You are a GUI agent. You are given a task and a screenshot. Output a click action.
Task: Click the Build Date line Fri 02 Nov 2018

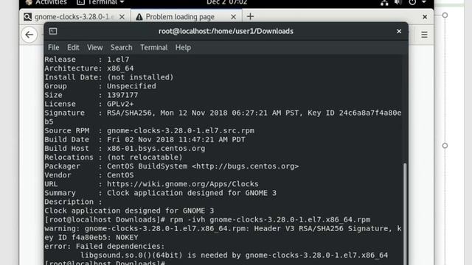[x=176, y=139]
